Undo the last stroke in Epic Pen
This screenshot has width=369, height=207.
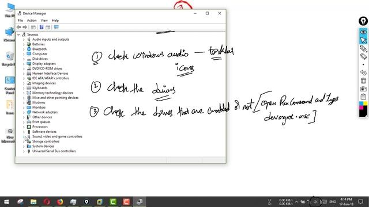click(363, 72)
